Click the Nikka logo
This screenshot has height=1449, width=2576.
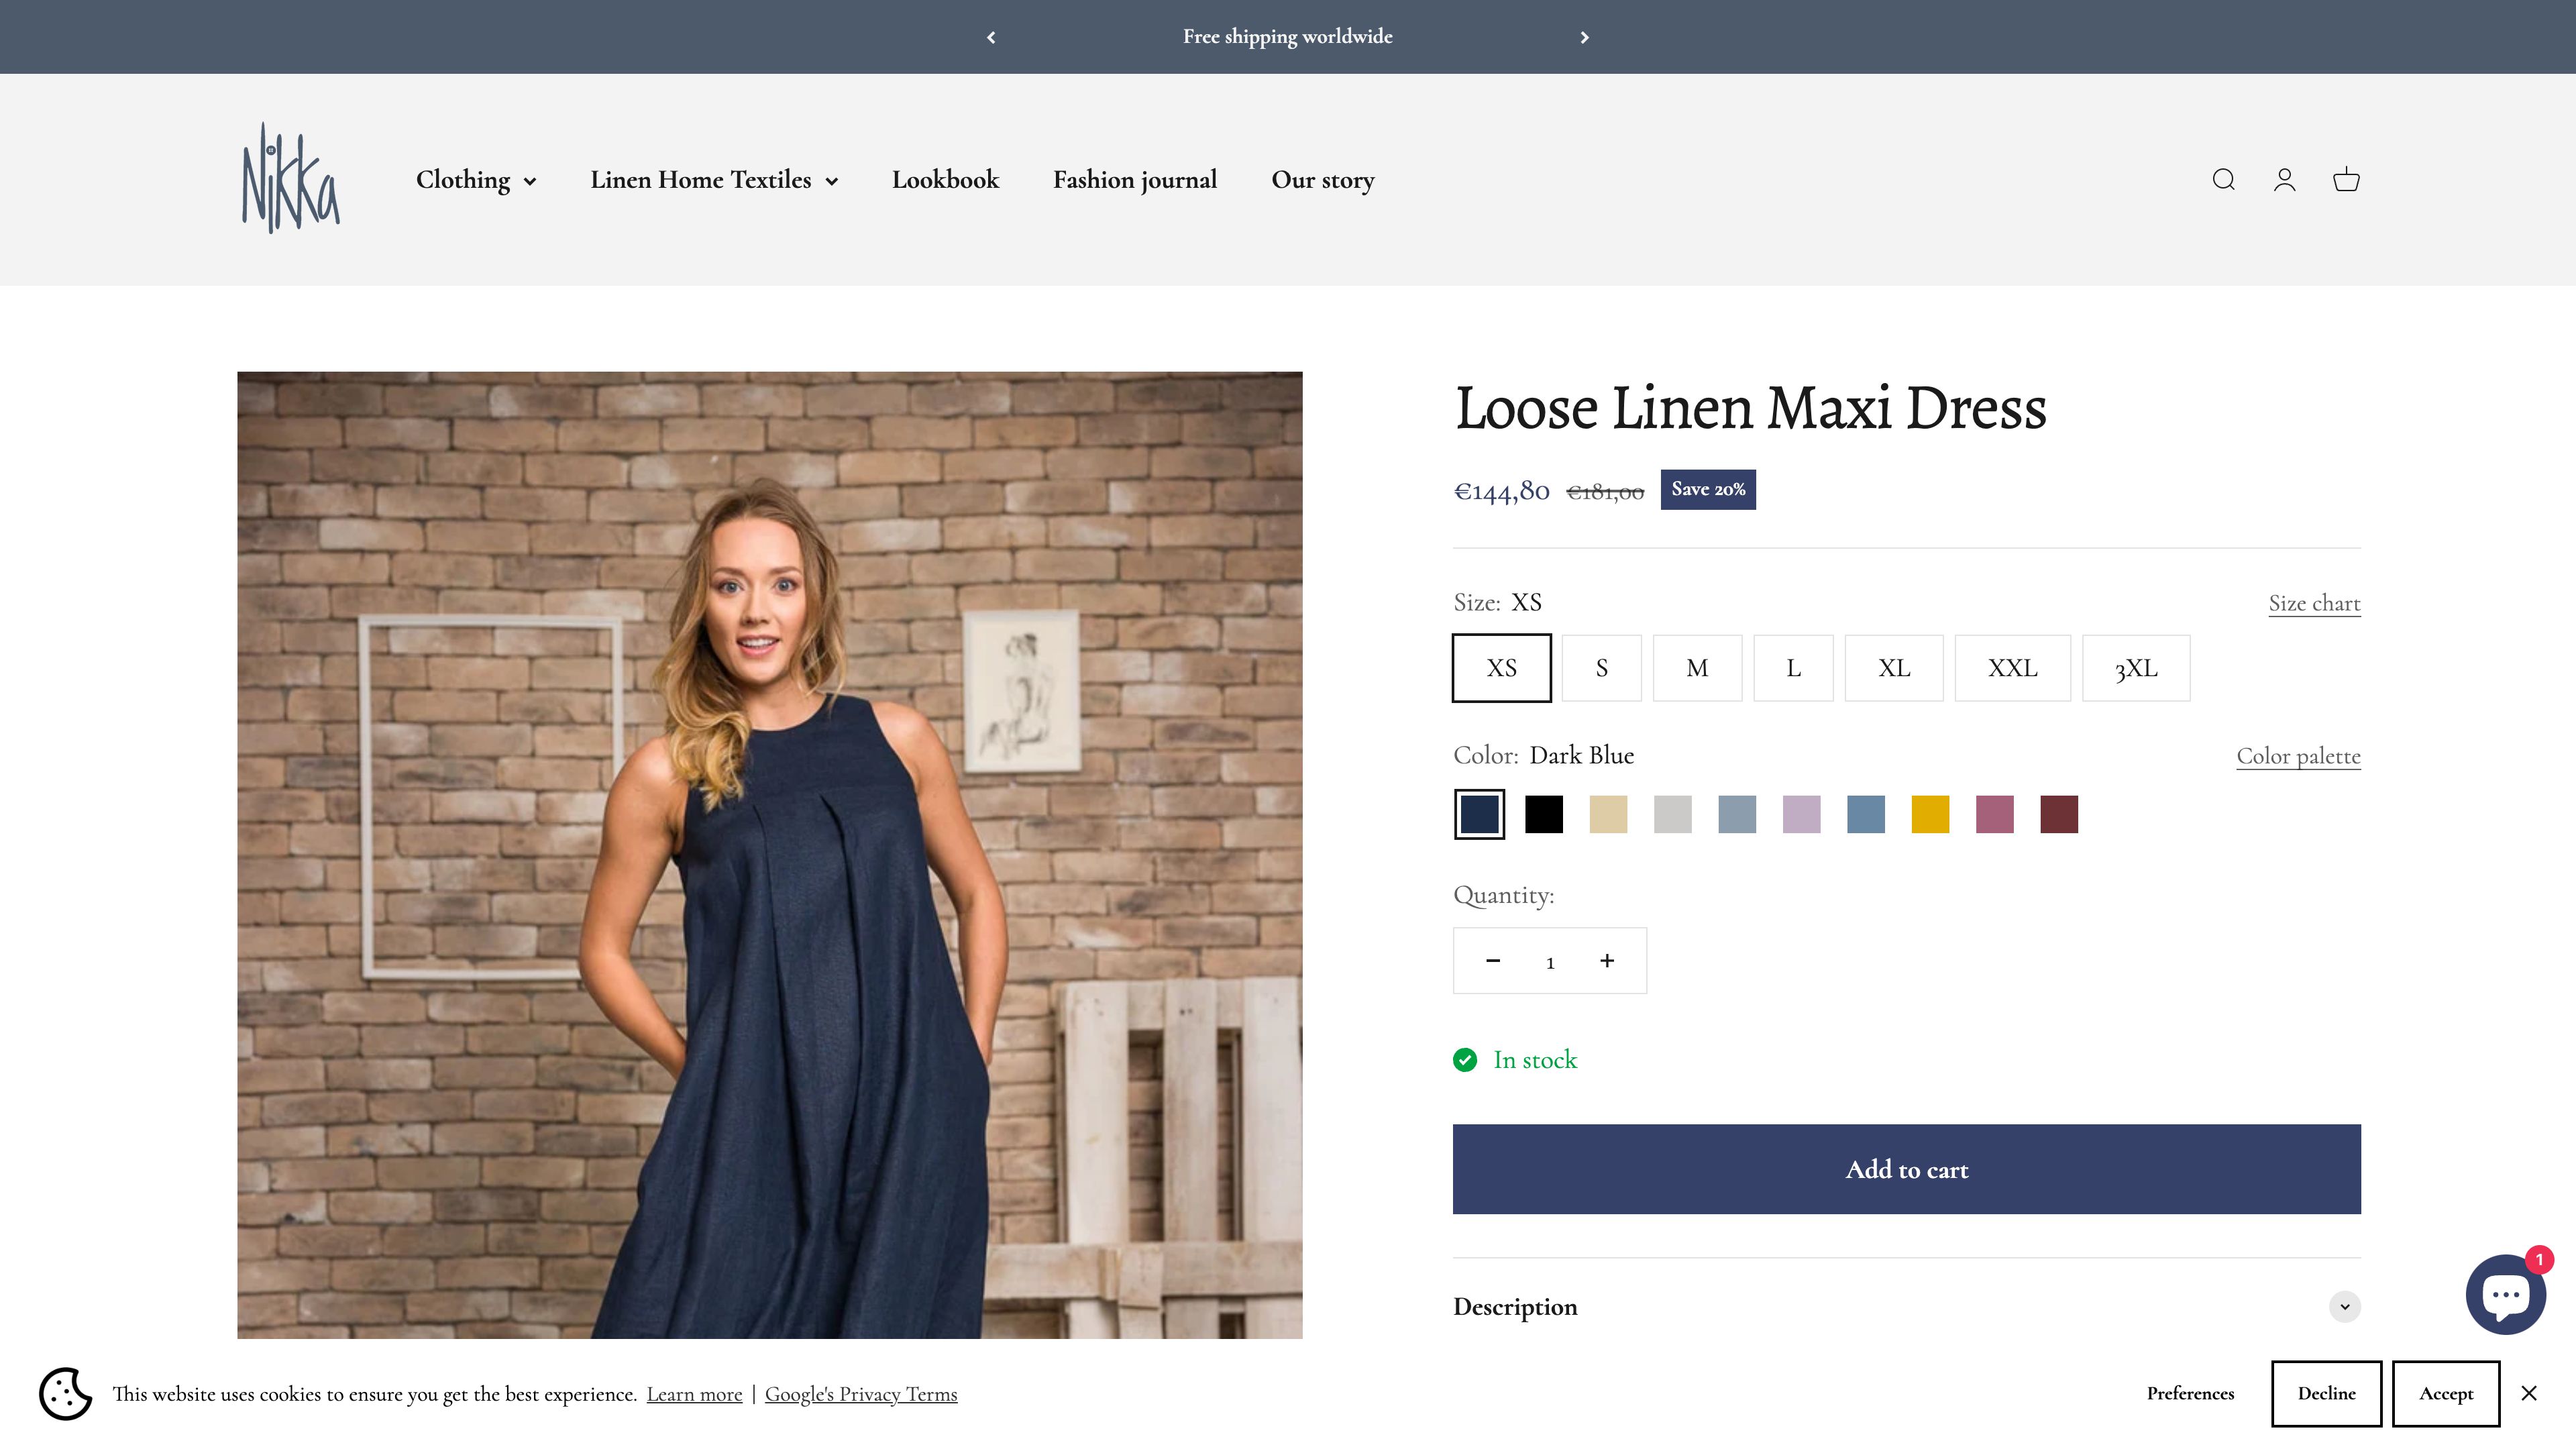click(x=290, y=179)
